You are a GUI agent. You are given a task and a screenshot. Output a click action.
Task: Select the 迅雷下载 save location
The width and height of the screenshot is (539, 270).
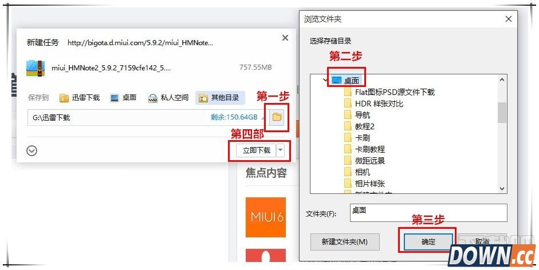tap(80, 98)
